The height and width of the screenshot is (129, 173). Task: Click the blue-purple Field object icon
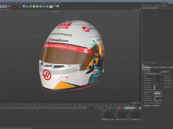click(x=48, y=6)
